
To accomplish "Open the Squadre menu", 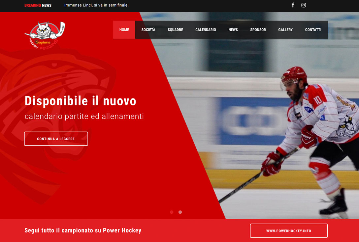I will 176,30.
